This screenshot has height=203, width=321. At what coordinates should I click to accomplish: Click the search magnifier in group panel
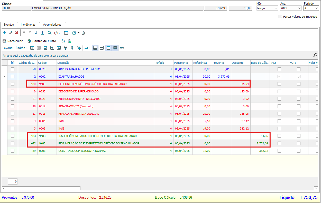tap(315, 55)
